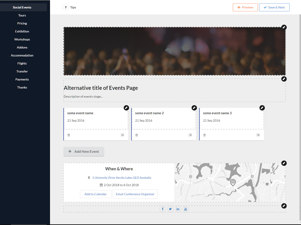Click 'Alternative title of Events Page' heading
This screenshot has height=225, width=301.
[101, 88]
